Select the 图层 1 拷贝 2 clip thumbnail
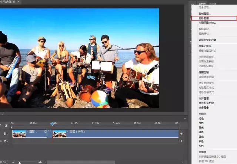237x164 pixels. [59, 134]
